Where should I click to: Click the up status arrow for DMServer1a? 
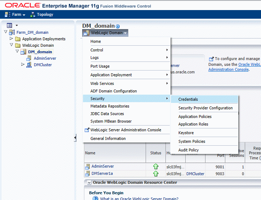click(156, 174)
